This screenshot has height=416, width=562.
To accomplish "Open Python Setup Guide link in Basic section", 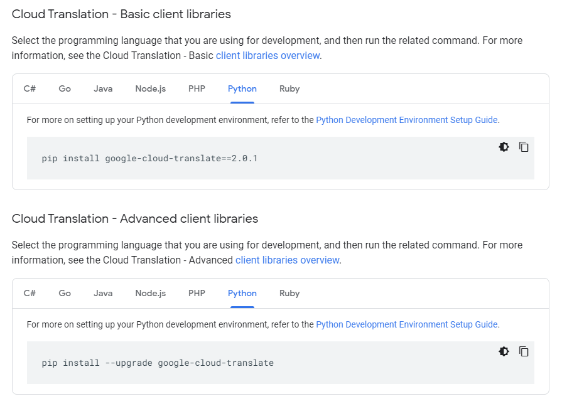I will pos(406,120).
